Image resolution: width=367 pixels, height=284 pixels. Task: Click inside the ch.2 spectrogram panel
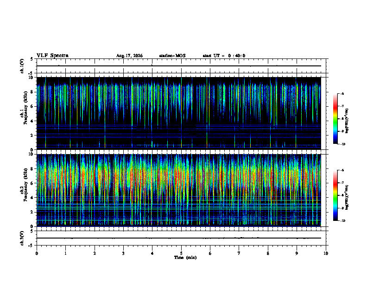[179, 190]
